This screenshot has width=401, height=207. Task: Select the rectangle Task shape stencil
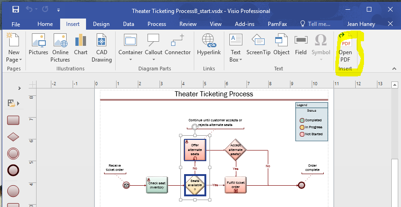[13, 120]
